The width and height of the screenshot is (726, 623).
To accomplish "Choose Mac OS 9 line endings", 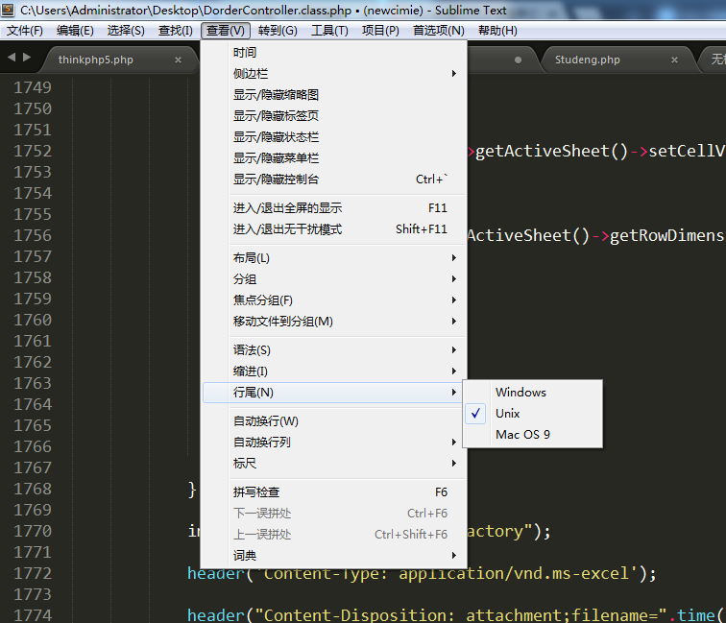I will point(522,434).
